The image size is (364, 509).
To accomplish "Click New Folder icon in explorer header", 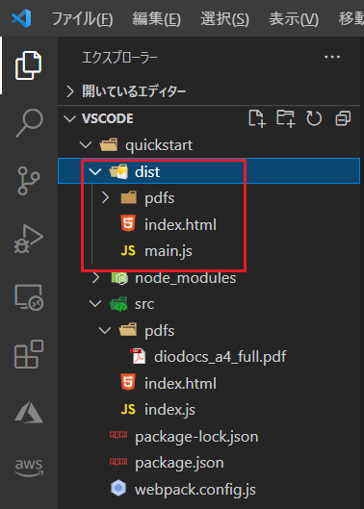I will click(x=286, y=118).
